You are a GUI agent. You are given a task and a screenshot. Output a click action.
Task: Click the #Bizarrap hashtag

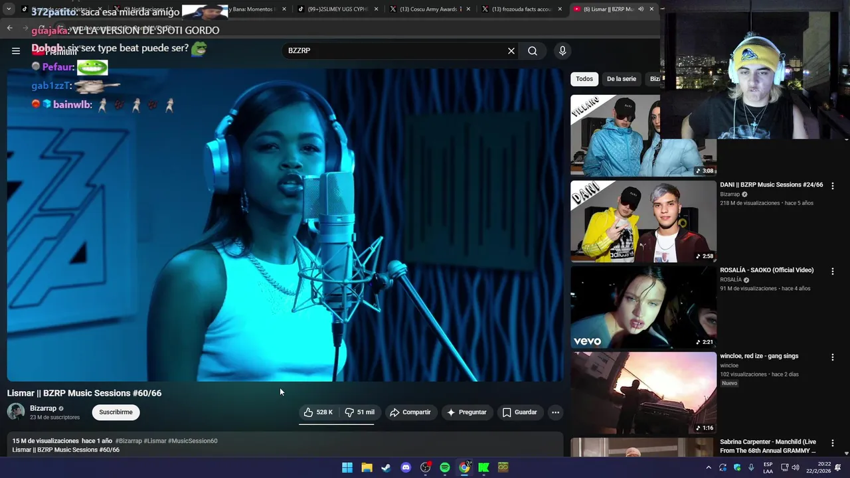[129, 441]
